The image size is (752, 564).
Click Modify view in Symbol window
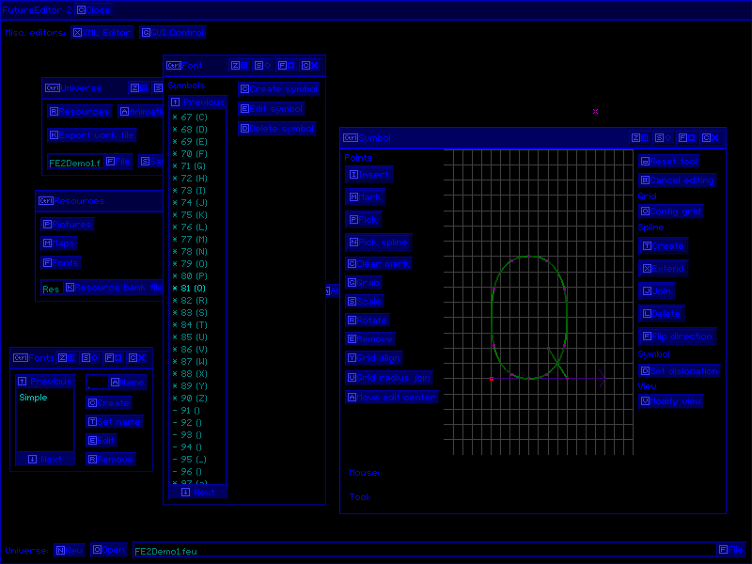coord(670,401)
